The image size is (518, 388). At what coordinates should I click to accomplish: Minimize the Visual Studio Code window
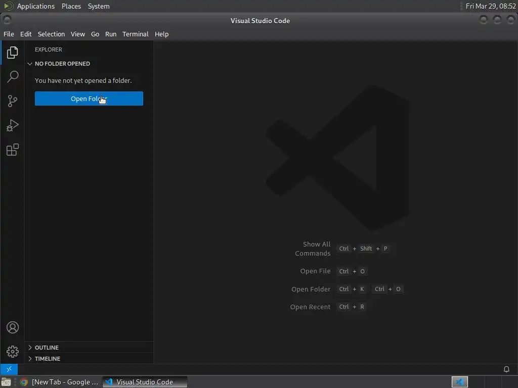(x=483, y=20)
